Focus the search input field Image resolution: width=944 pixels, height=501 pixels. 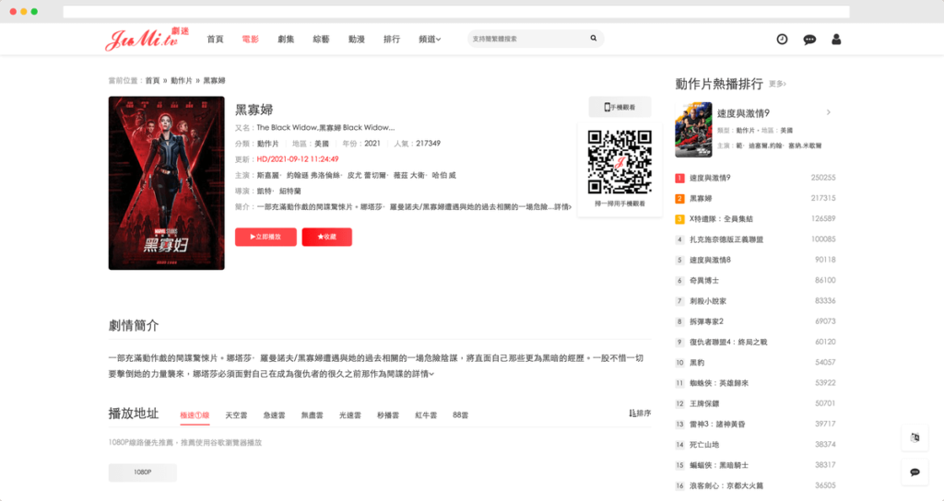(528, 39)
